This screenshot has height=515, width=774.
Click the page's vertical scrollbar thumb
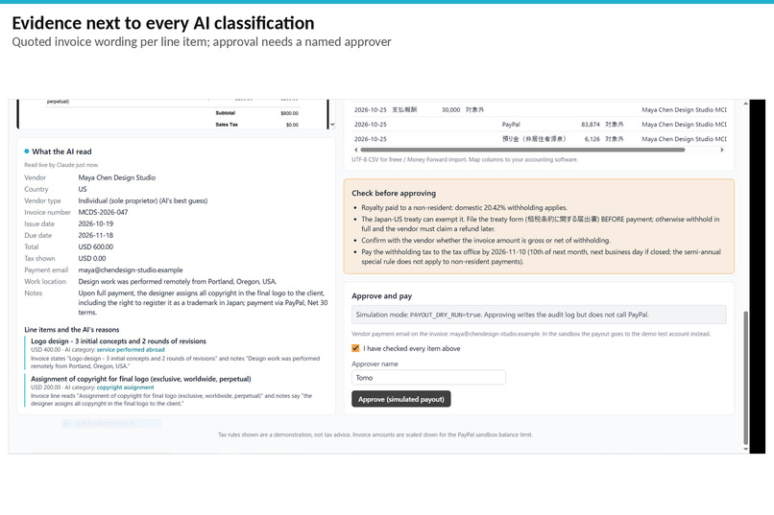pos(745,377)
